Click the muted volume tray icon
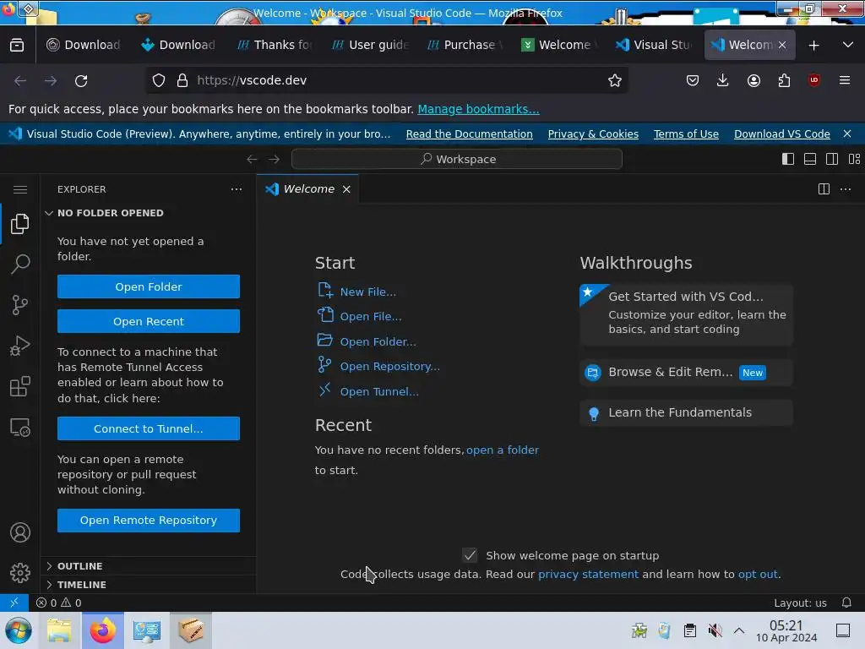865x649 pixels. coord(715,630)
